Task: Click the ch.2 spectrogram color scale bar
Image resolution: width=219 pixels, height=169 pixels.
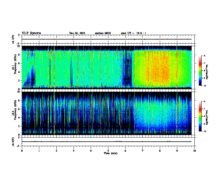Action: [200, 116]
